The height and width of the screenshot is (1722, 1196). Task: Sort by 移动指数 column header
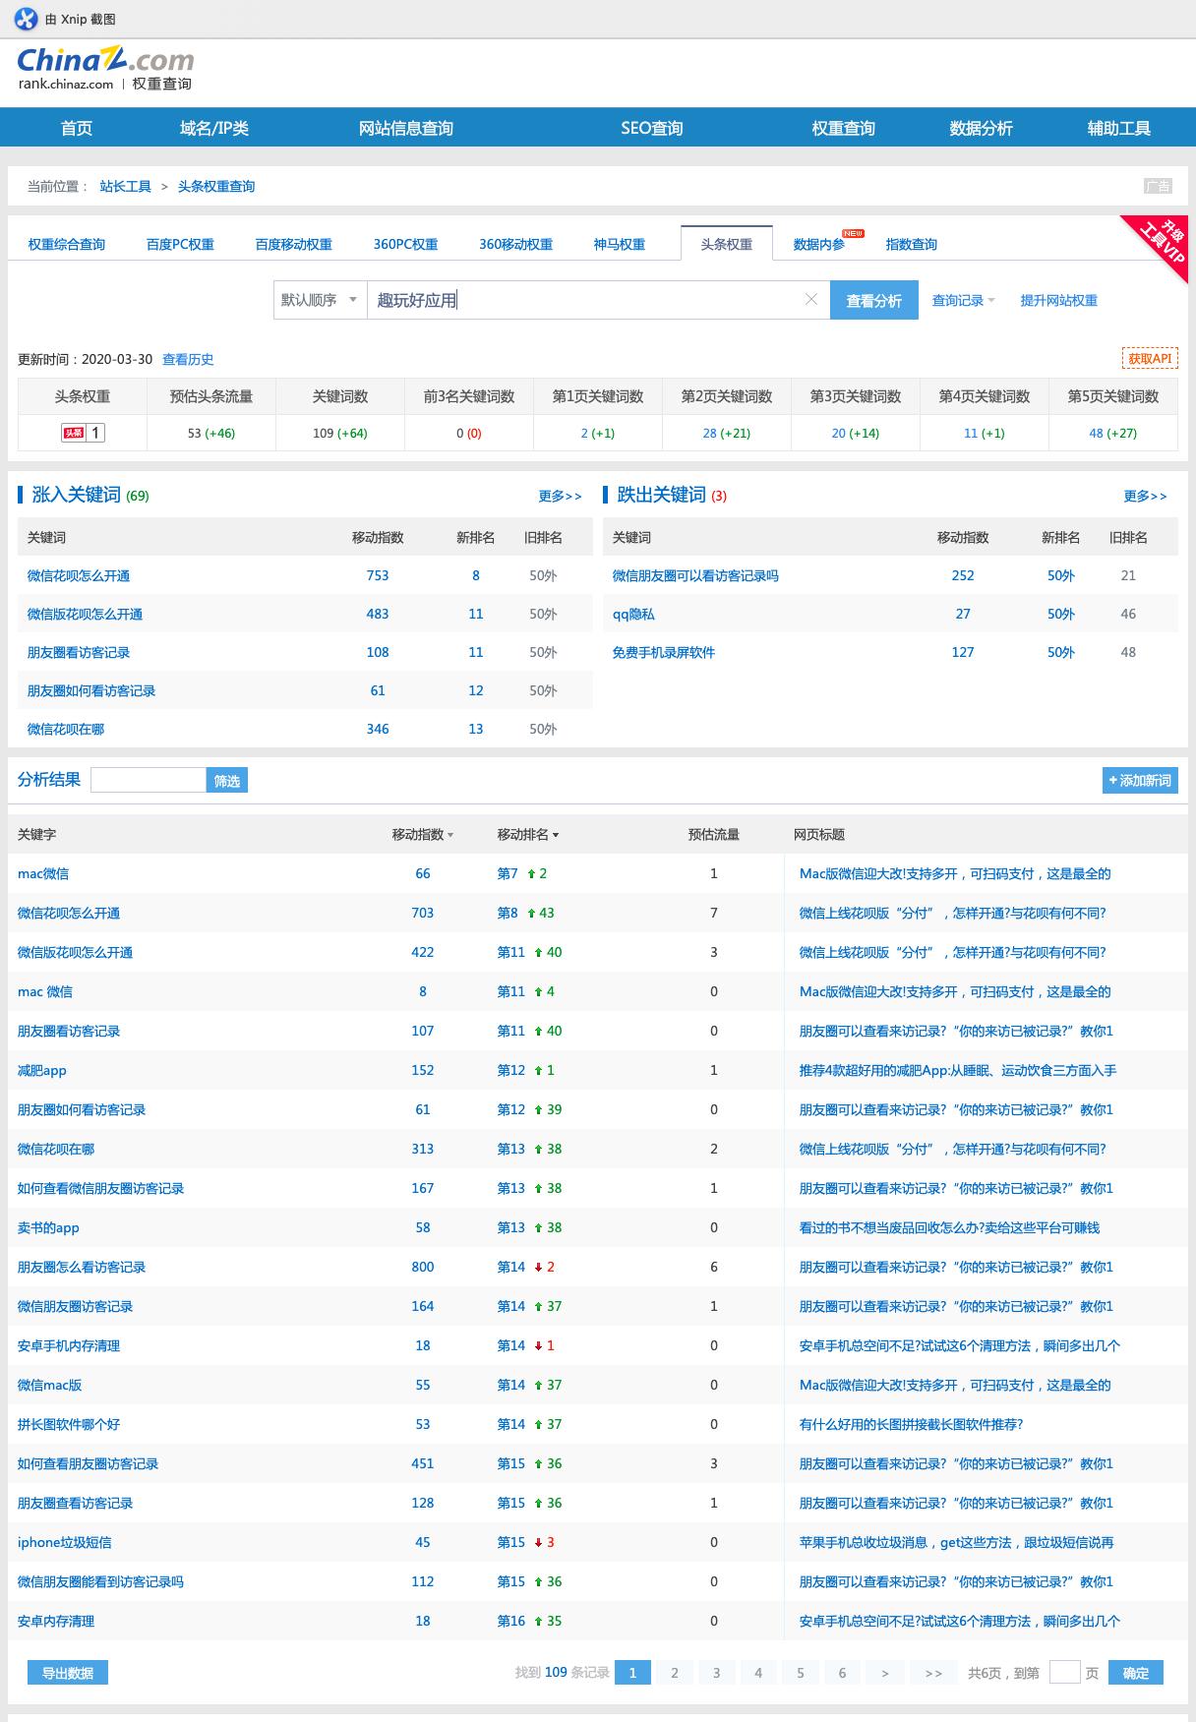[422, 835]
